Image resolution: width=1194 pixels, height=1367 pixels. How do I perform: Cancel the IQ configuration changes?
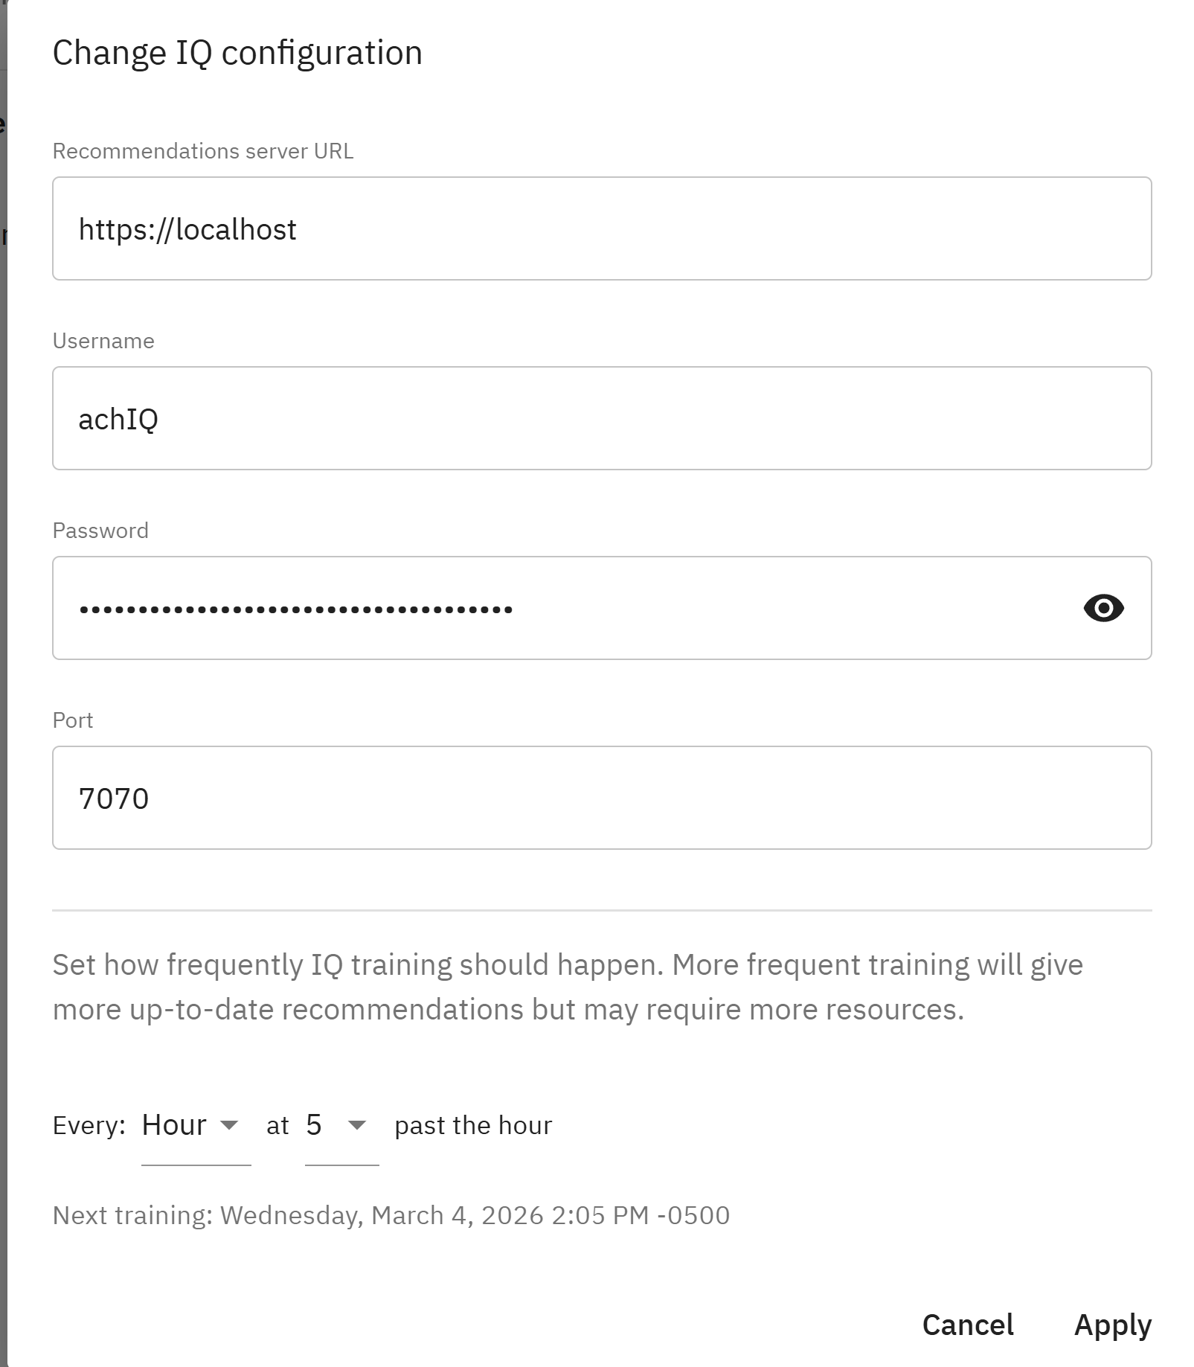pos(968,1325)
